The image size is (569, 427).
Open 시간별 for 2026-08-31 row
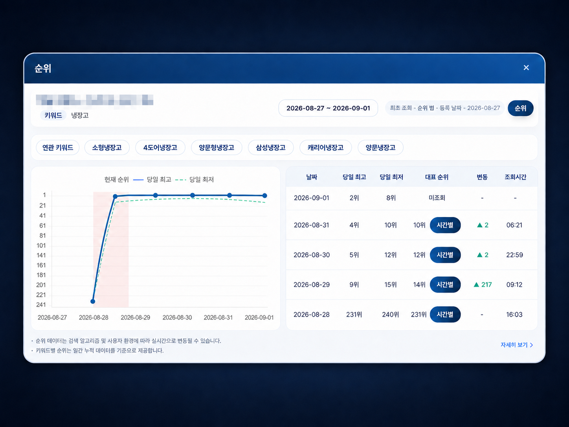tap(445, 225)
